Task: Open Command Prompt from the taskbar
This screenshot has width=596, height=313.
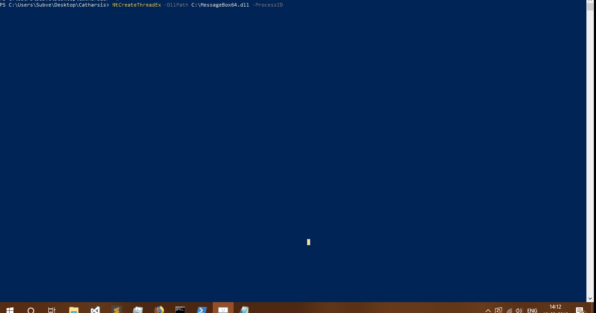Action: [x=180, y=310]
